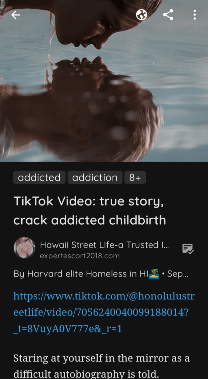
Task: Open the Hawaii Street Life publisher avatar
Action: tap(24, 248)
